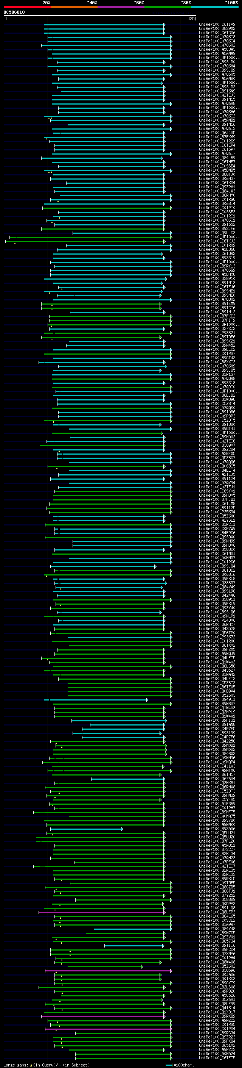Screen dimensions: 242x1068
Task: Open hit UniRef100_P93672
Action: coord(217,637)
